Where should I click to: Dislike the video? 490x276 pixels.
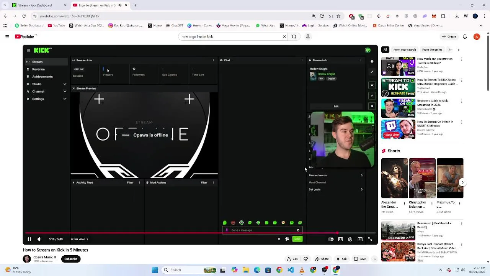(x=305, y=259)
